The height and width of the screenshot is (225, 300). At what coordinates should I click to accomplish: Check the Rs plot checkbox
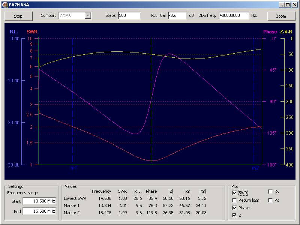(270, 200)
